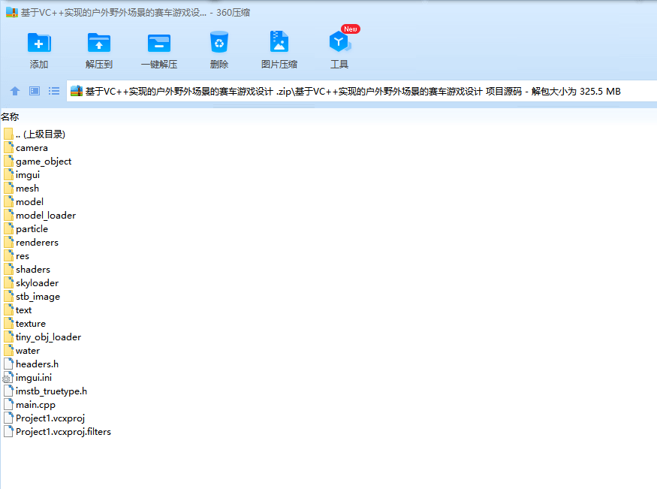Select the Project1.vcxproj.filters file
657x489 pixels.
[x=57, y=432]
